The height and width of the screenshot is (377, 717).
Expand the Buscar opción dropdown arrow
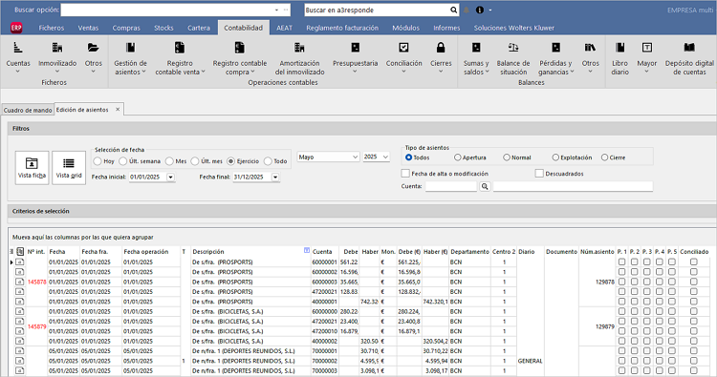tap(276, 10)
